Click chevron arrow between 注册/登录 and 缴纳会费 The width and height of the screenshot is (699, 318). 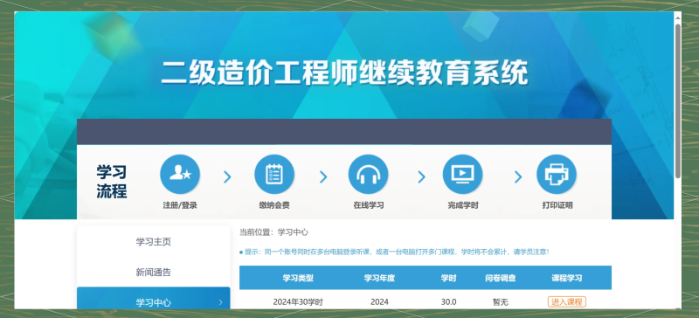coord(227,177)
